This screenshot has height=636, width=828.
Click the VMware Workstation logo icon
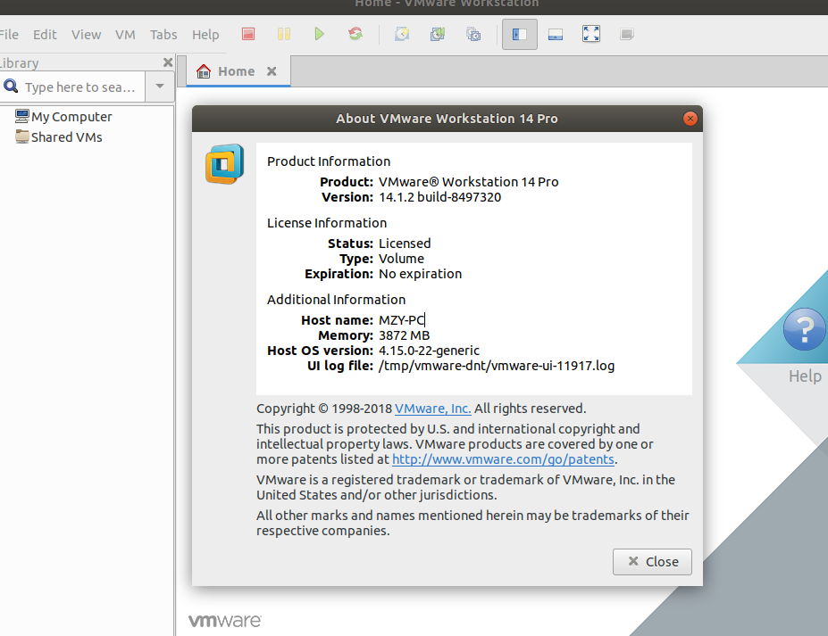(225, 164)
